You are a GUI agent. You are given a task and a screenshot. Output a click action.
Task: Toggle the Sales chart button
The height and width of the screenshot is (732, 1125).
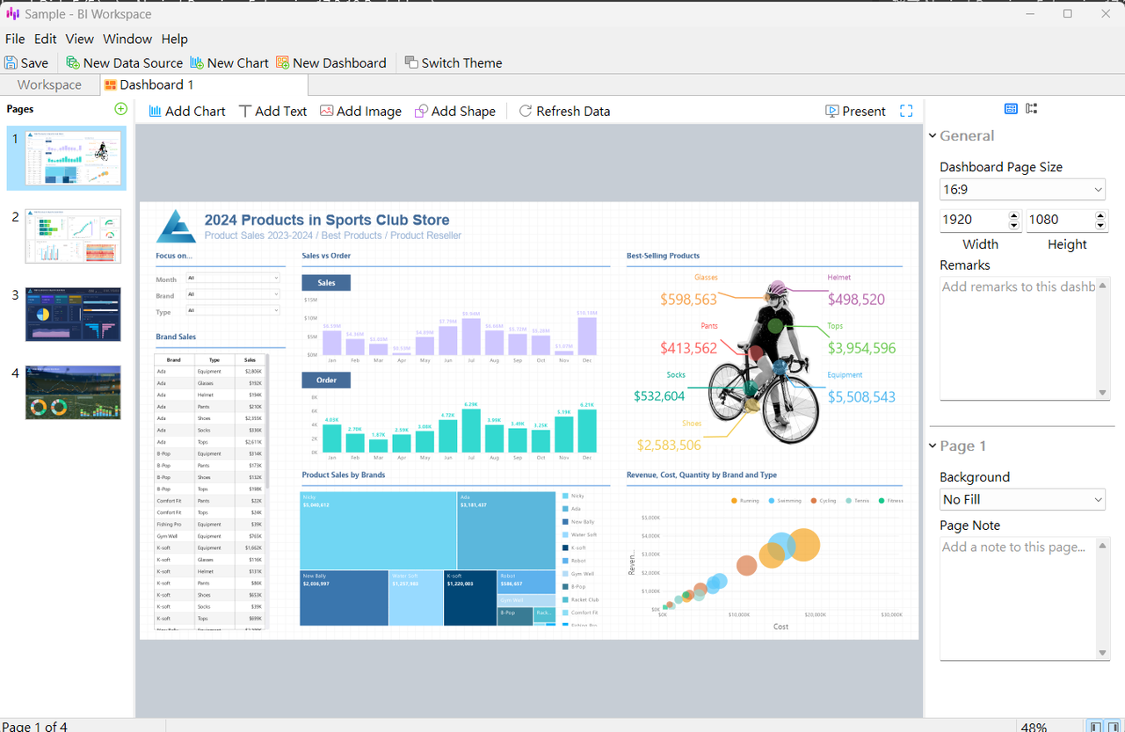pos(326,283)
